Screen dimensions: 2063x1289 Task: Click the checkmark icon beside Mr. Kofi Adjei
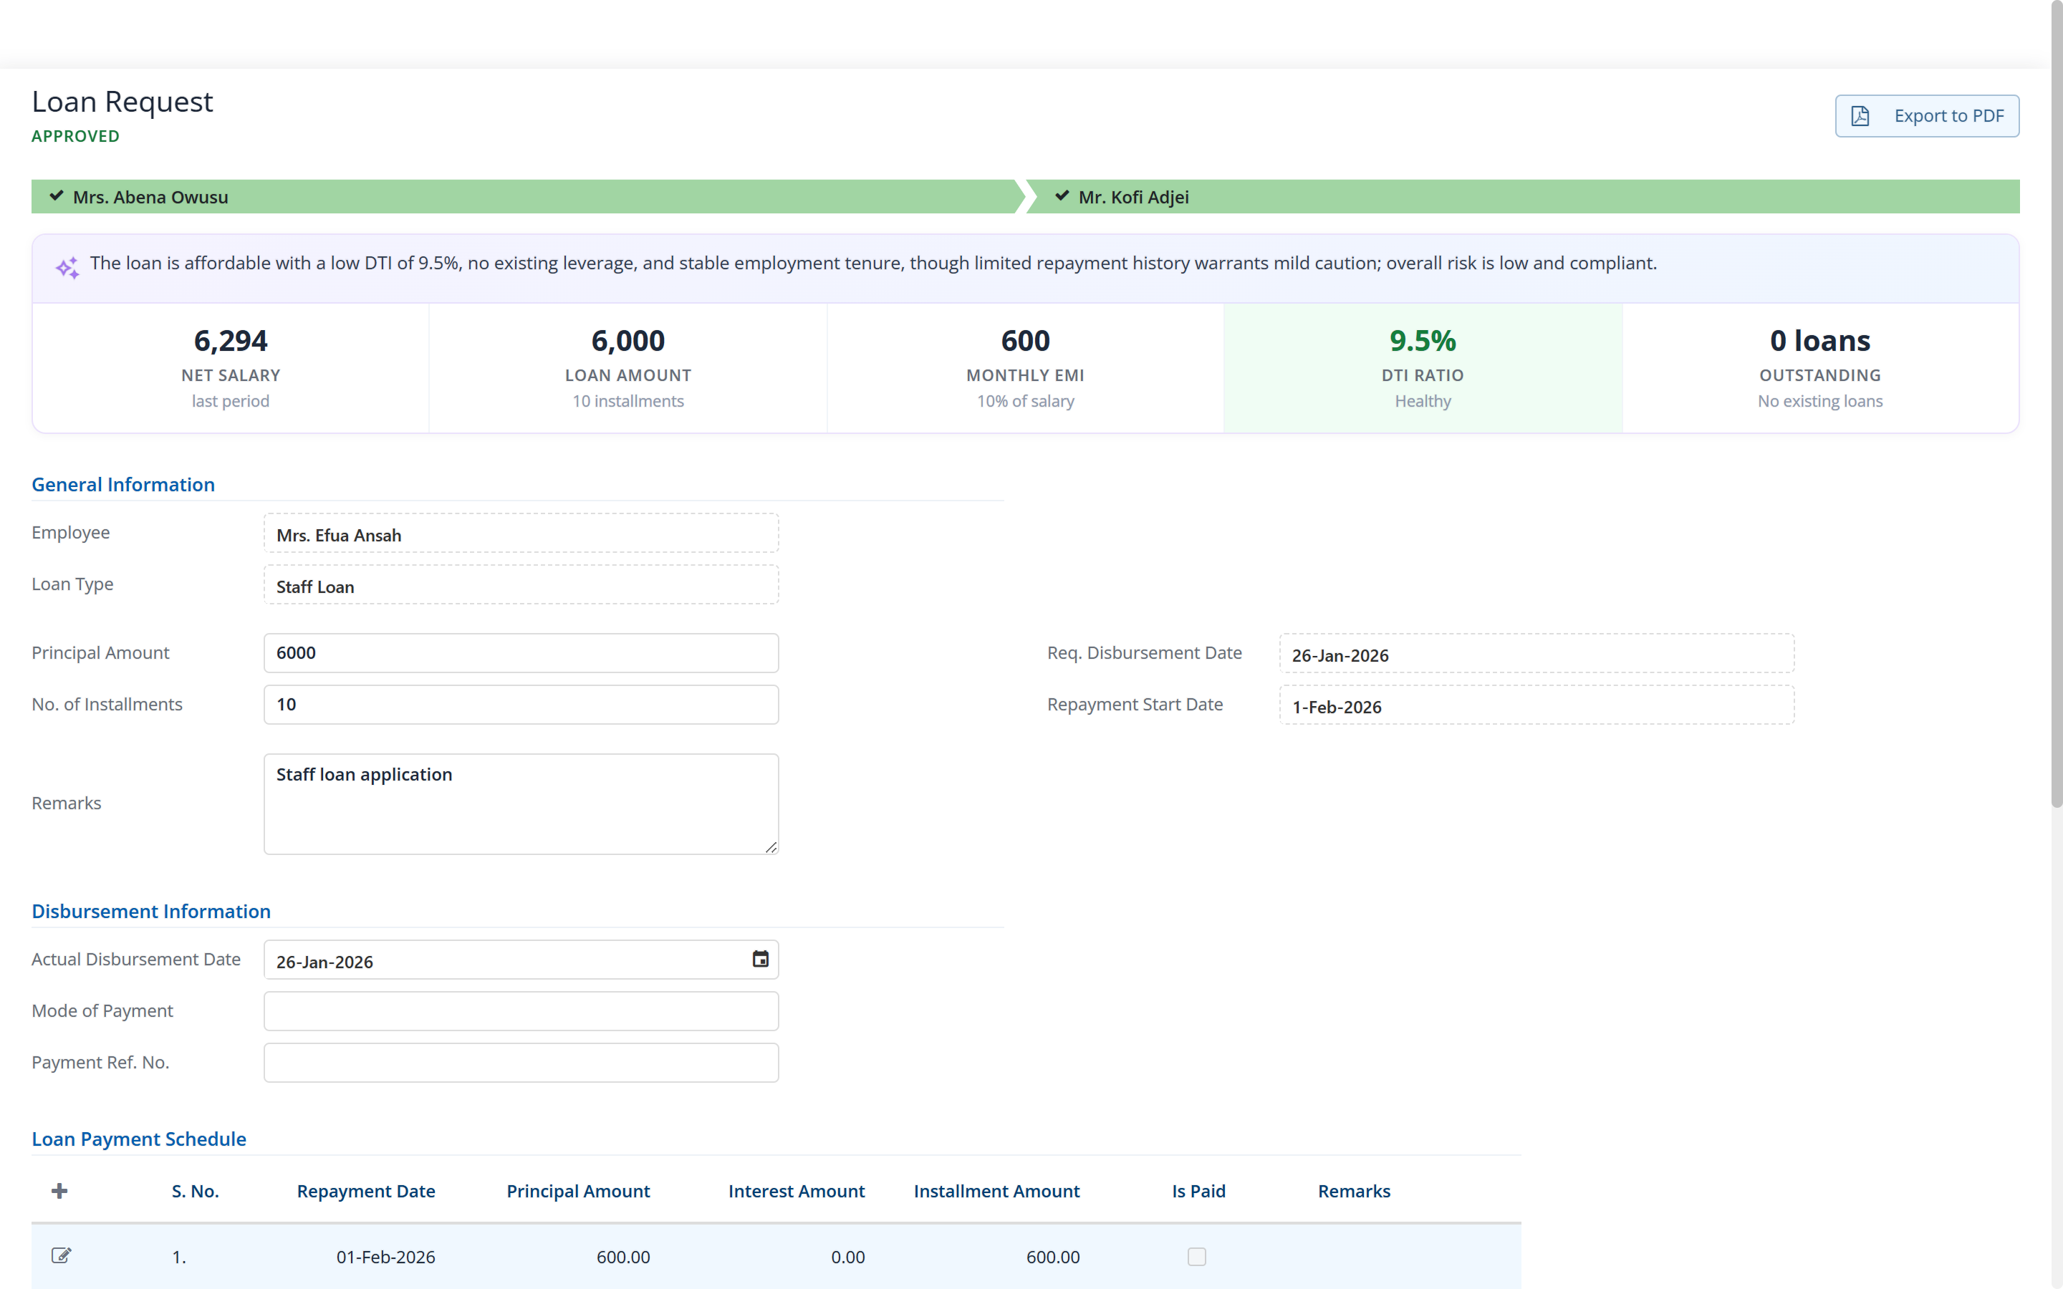[x=1062, y=196]
